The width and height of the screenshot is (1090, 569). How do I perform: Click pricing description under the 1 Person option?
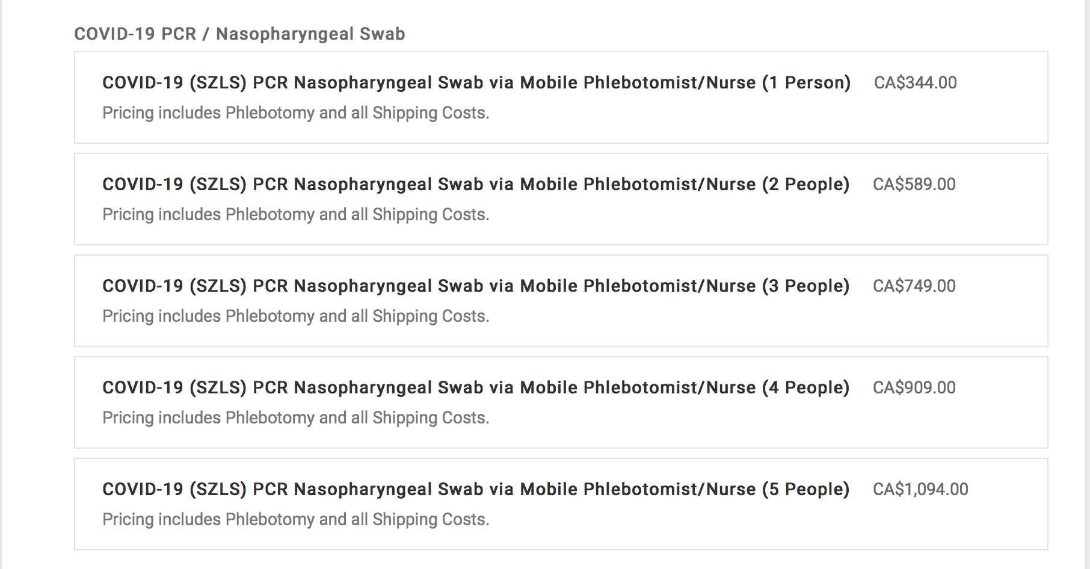click(x=295, y=112)
